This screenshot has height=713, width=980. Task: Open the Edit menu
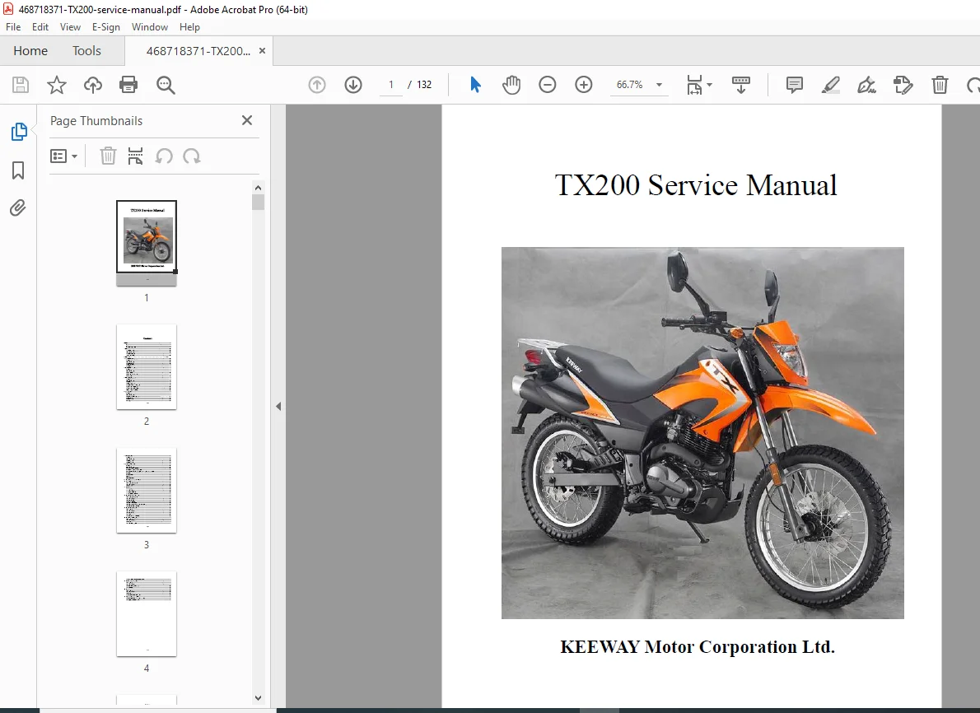[40, 27]
